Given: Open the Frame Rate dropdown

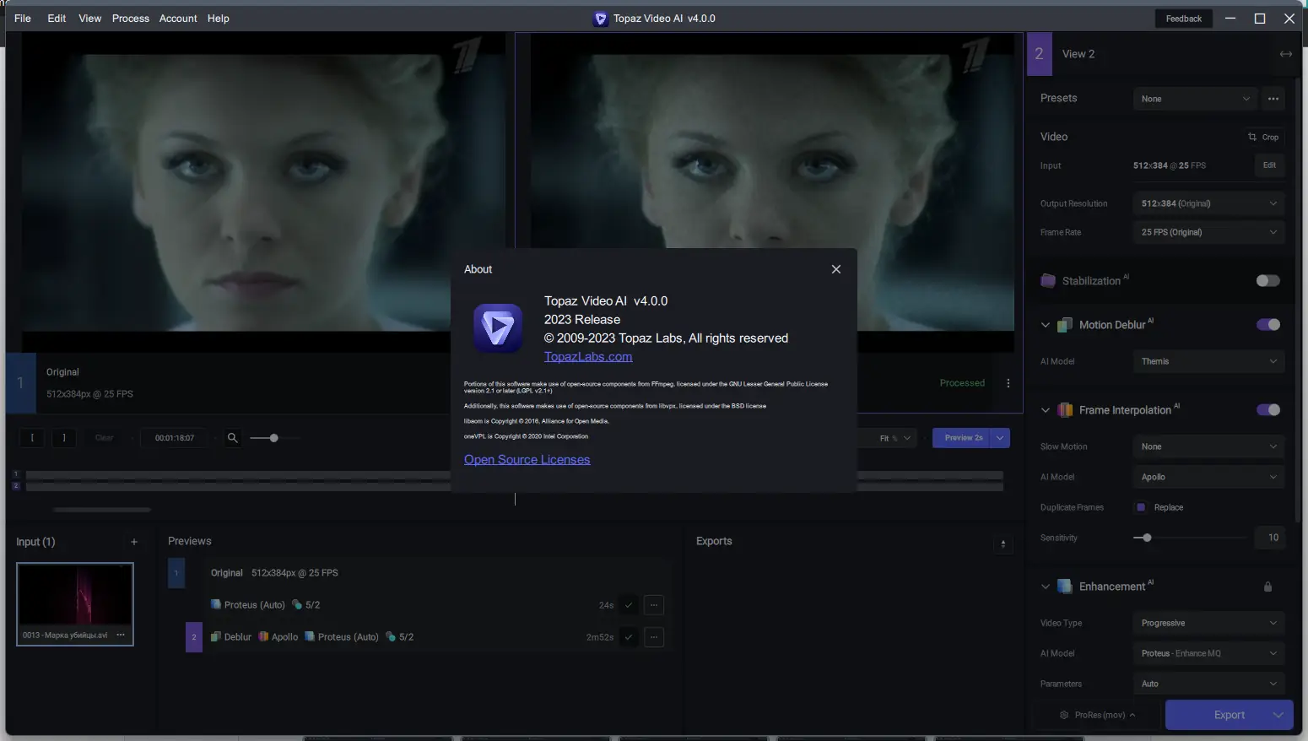Looking at the screenshot, I should click(1208, 232).
